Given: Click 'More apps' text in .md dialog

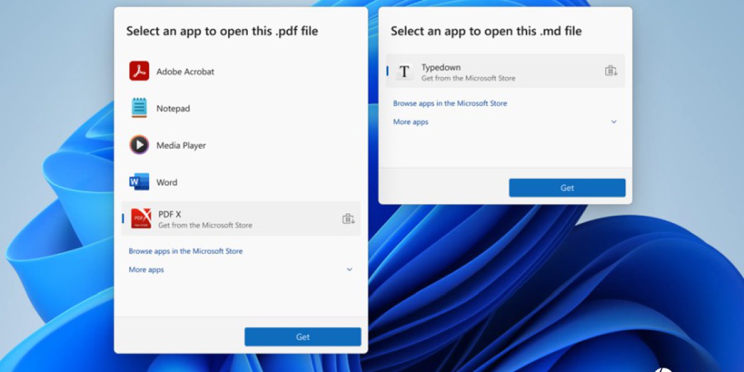Looking at the screenshot, I should click(410, 122).
